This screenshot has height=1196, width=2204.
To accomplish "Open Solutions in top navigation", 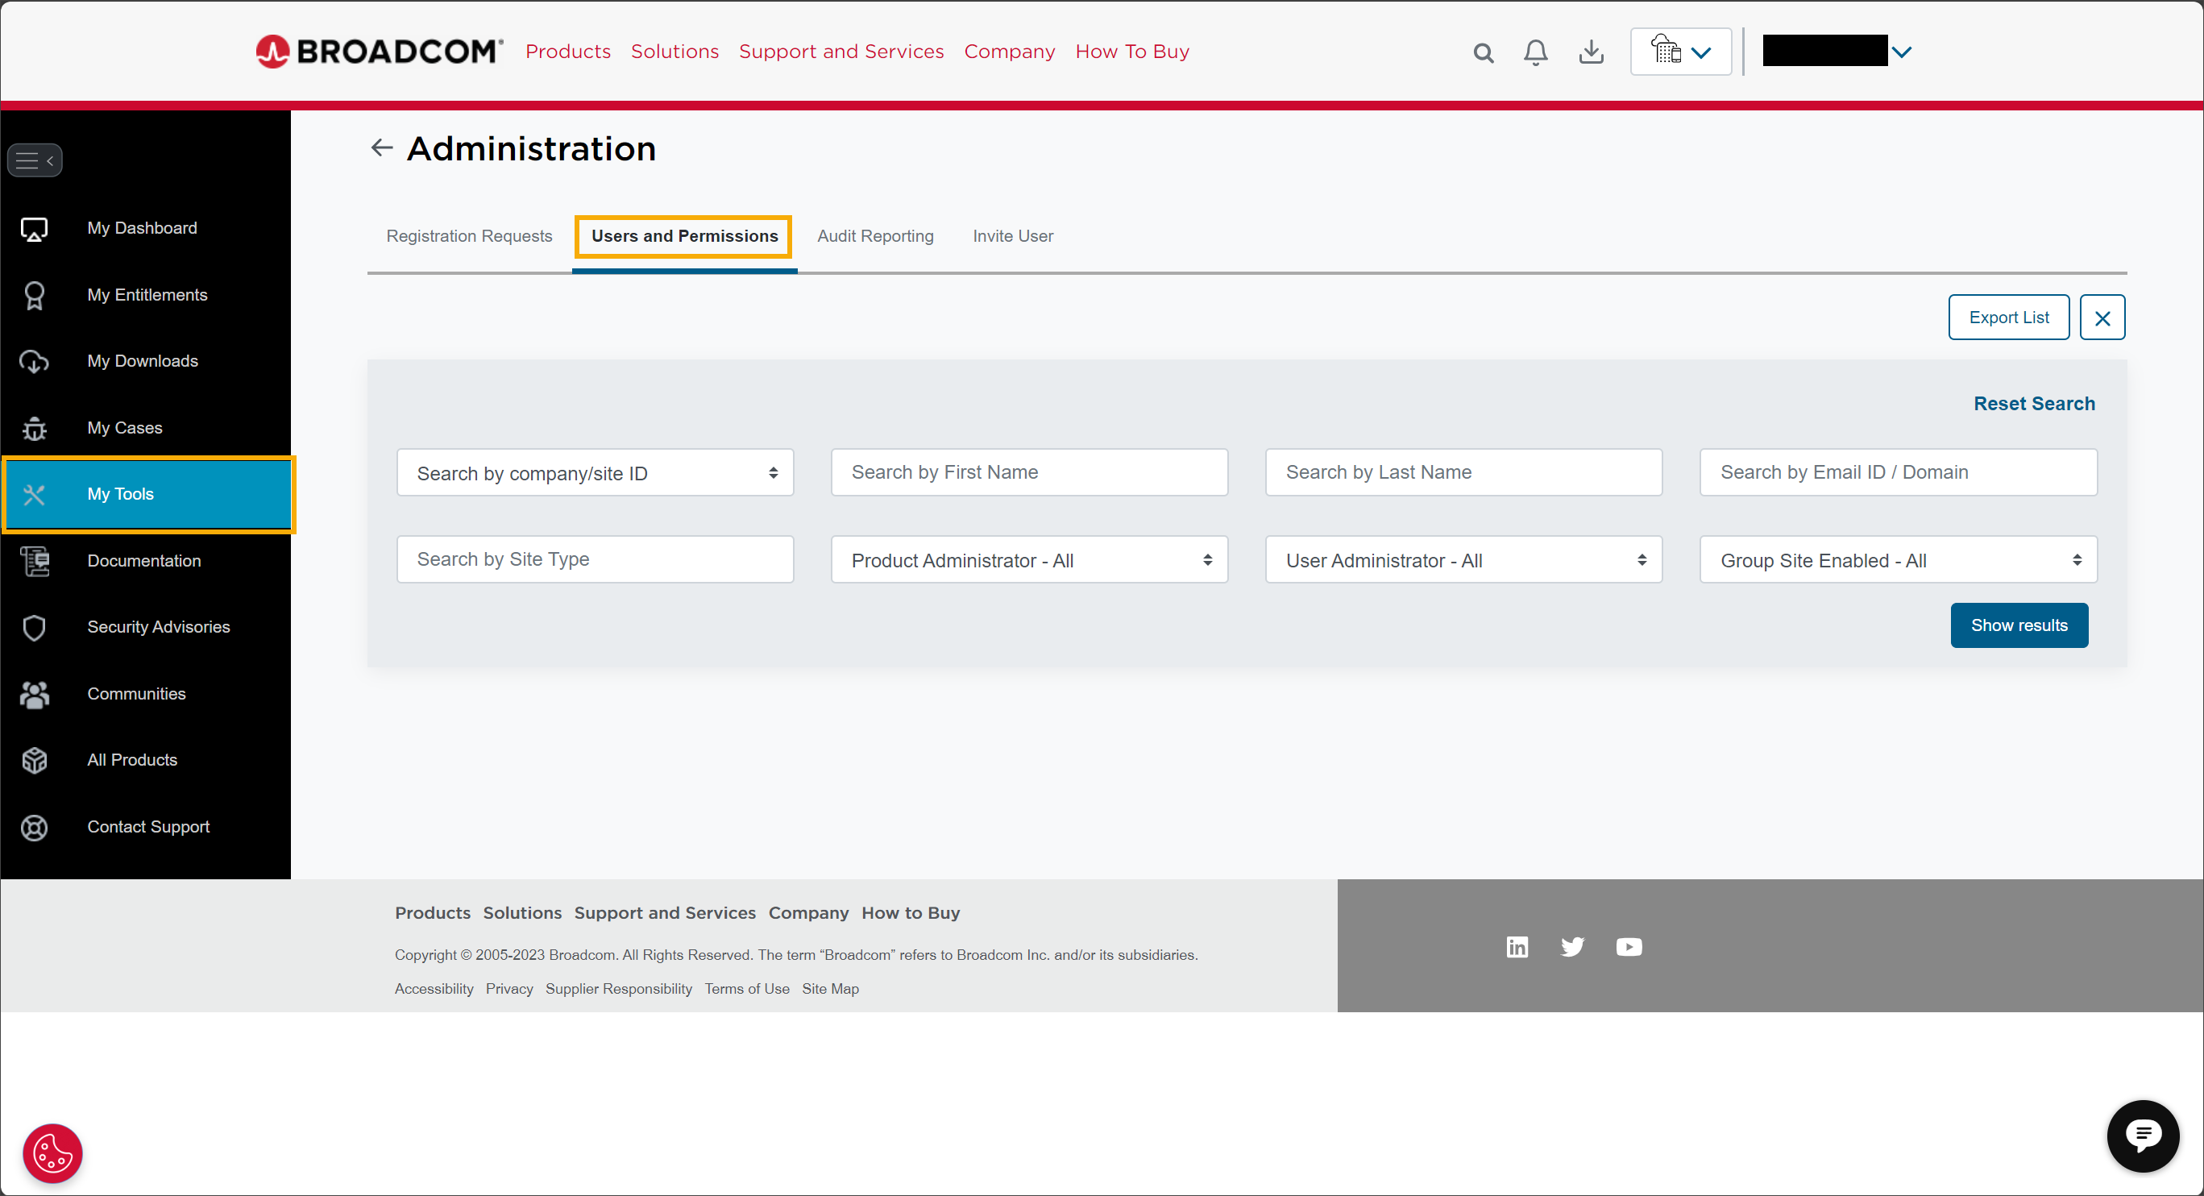I will pyautogui.click(x=674, y=52).
